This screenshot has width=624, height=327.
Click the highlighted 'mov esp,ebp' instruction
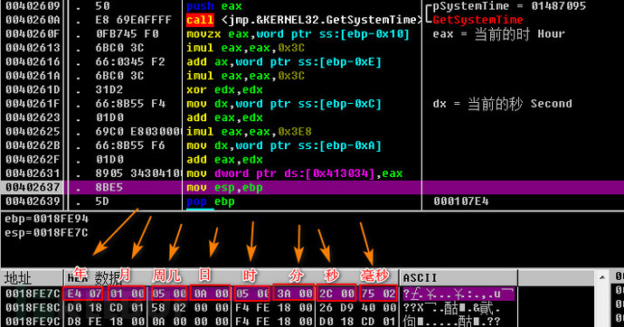pyautogui.click(x=225, y=188)
